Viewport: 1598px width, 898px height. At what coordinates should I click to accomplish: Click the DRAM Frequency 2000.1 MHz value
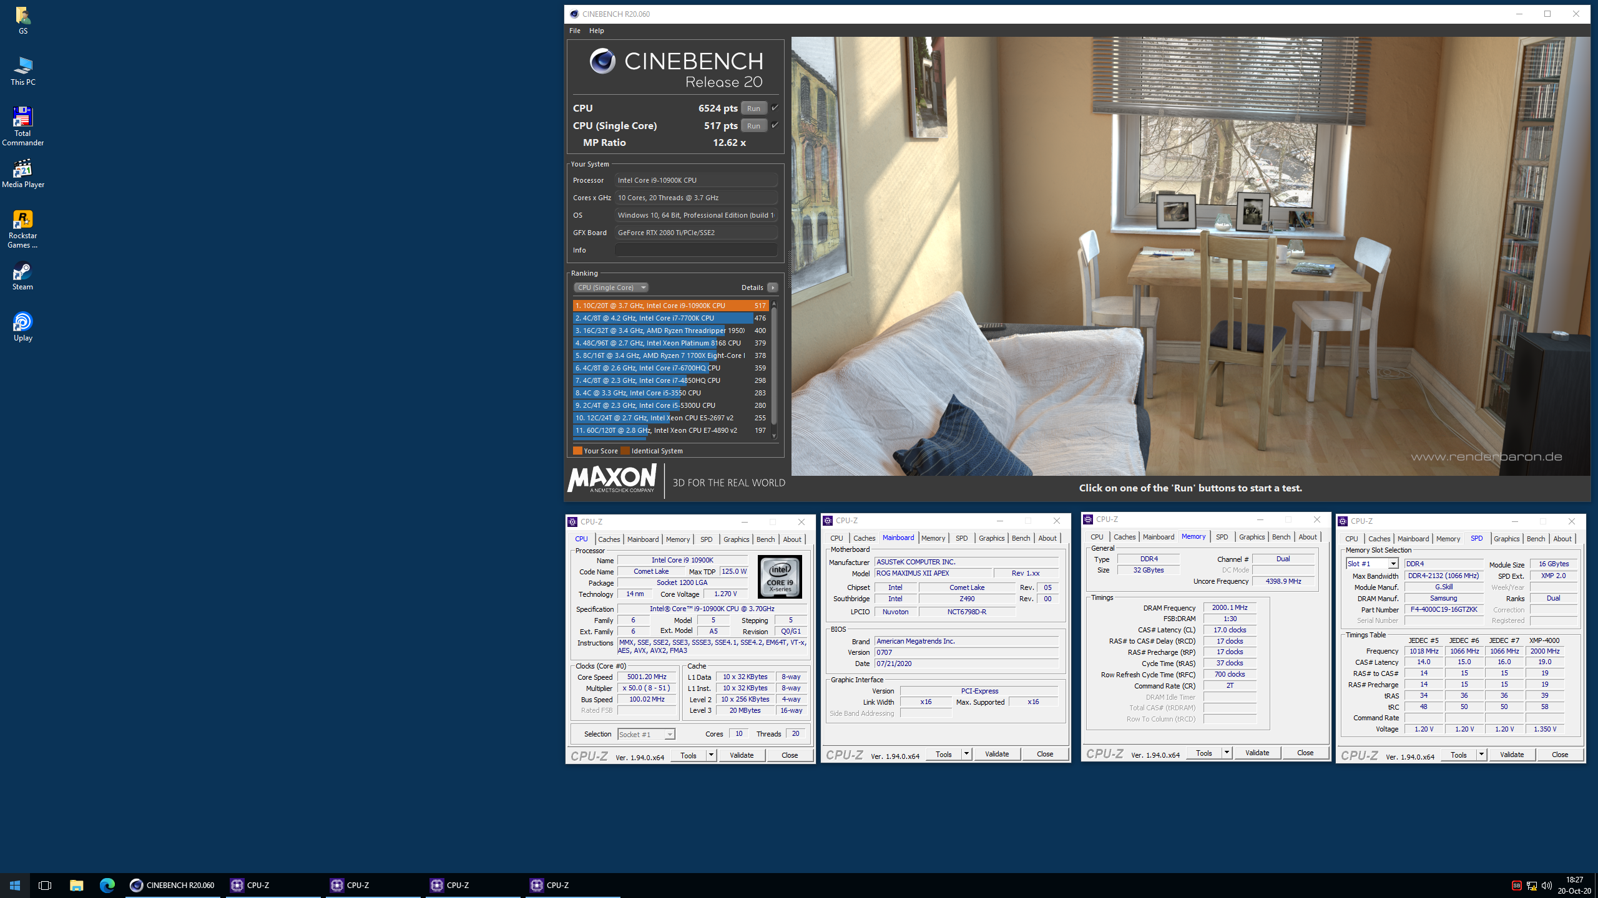click(x=1230, y=607)
